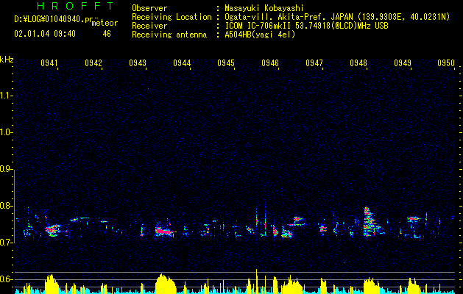Image resolution: width=463 pixels, height=294 pixels.
Task: Click the 0945 time marker
Action: (x=226, y=63)
